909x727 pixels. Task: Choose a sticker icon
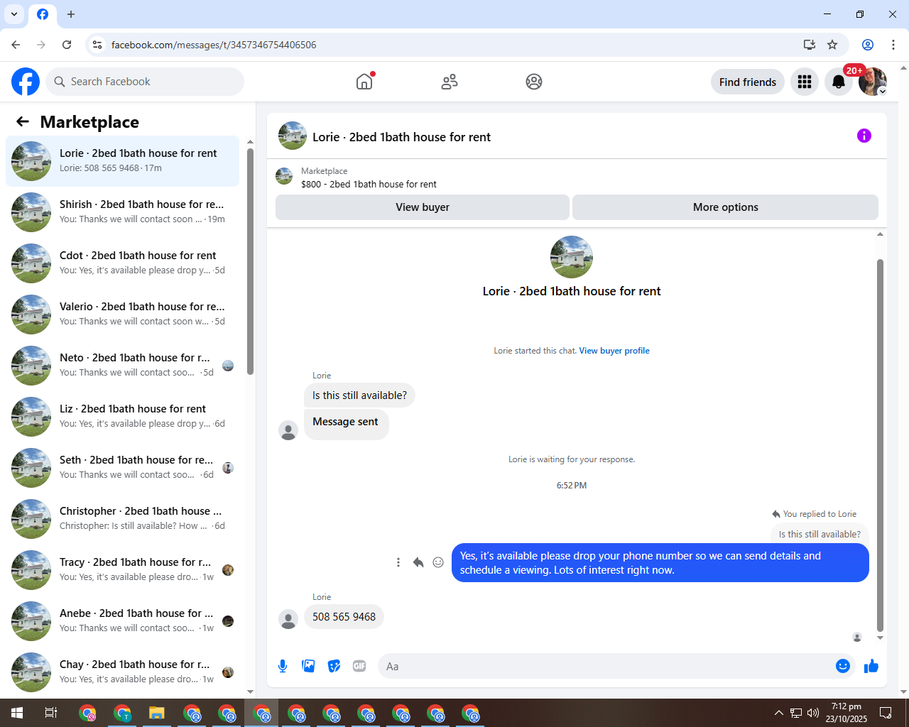[x=334, y=666]
